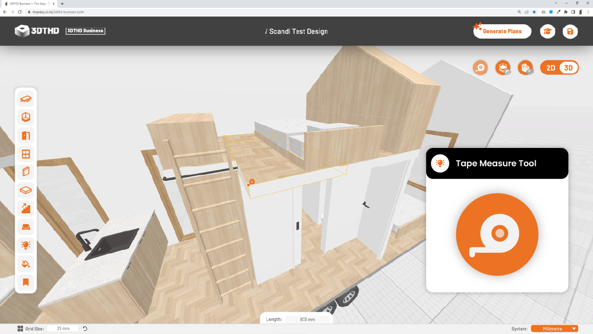Reset grid size with the undo arrow
This screenshot has height=334, width=593.
click(x=85, y=329)
